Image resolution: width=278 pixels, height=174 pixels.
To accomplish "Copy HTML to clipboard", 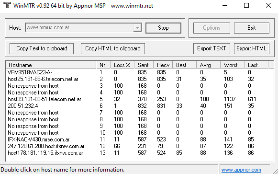I will [x=113, y=48].
